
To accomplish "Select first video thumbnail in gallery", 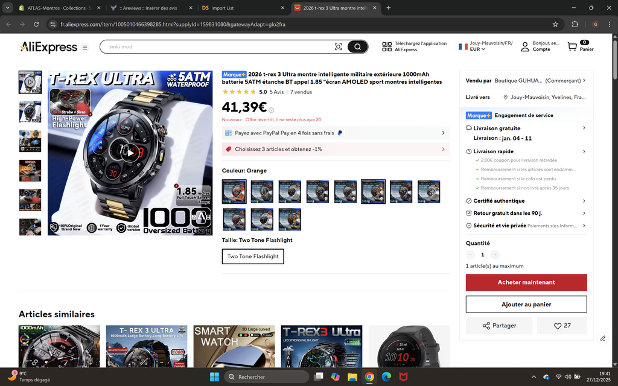I will (x=30, y=82).
